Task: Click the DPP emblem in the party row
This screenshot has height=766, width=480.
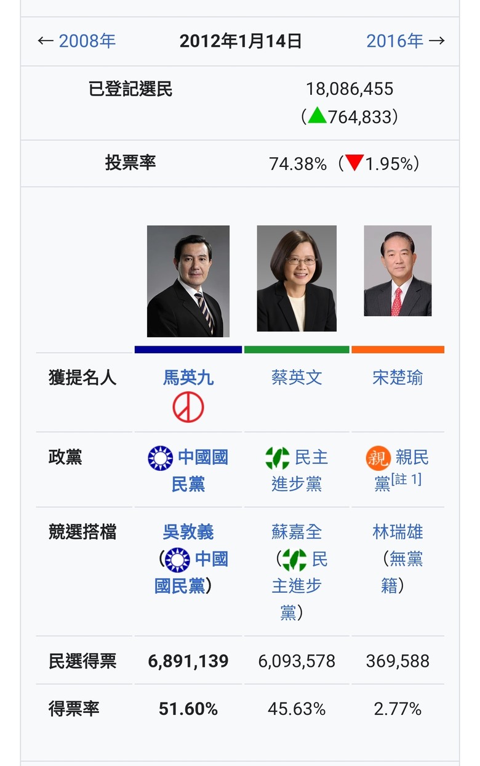Action: (x=278, y=458)
